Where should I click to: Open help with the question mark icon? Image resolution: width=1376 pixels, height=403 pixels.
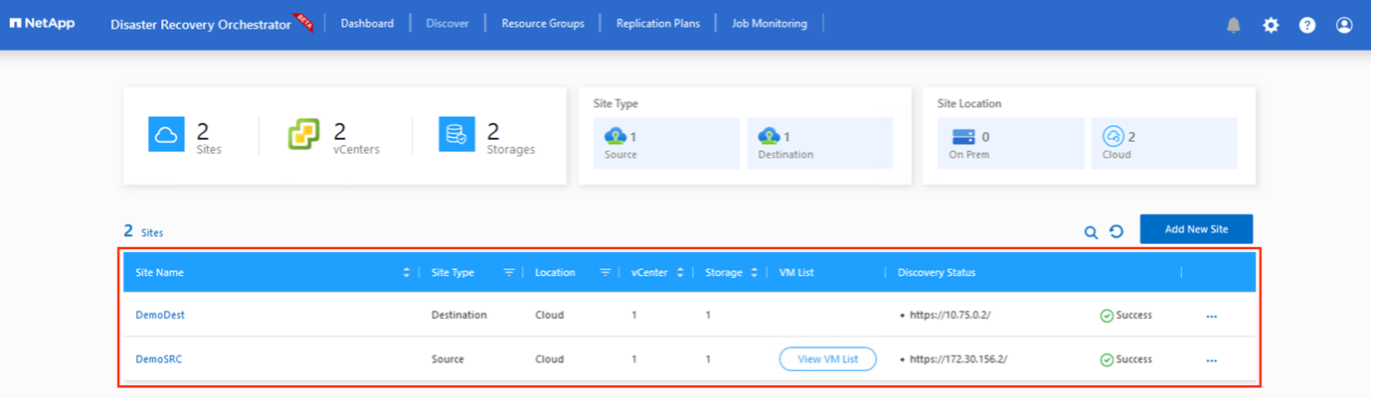(1307, 25)
